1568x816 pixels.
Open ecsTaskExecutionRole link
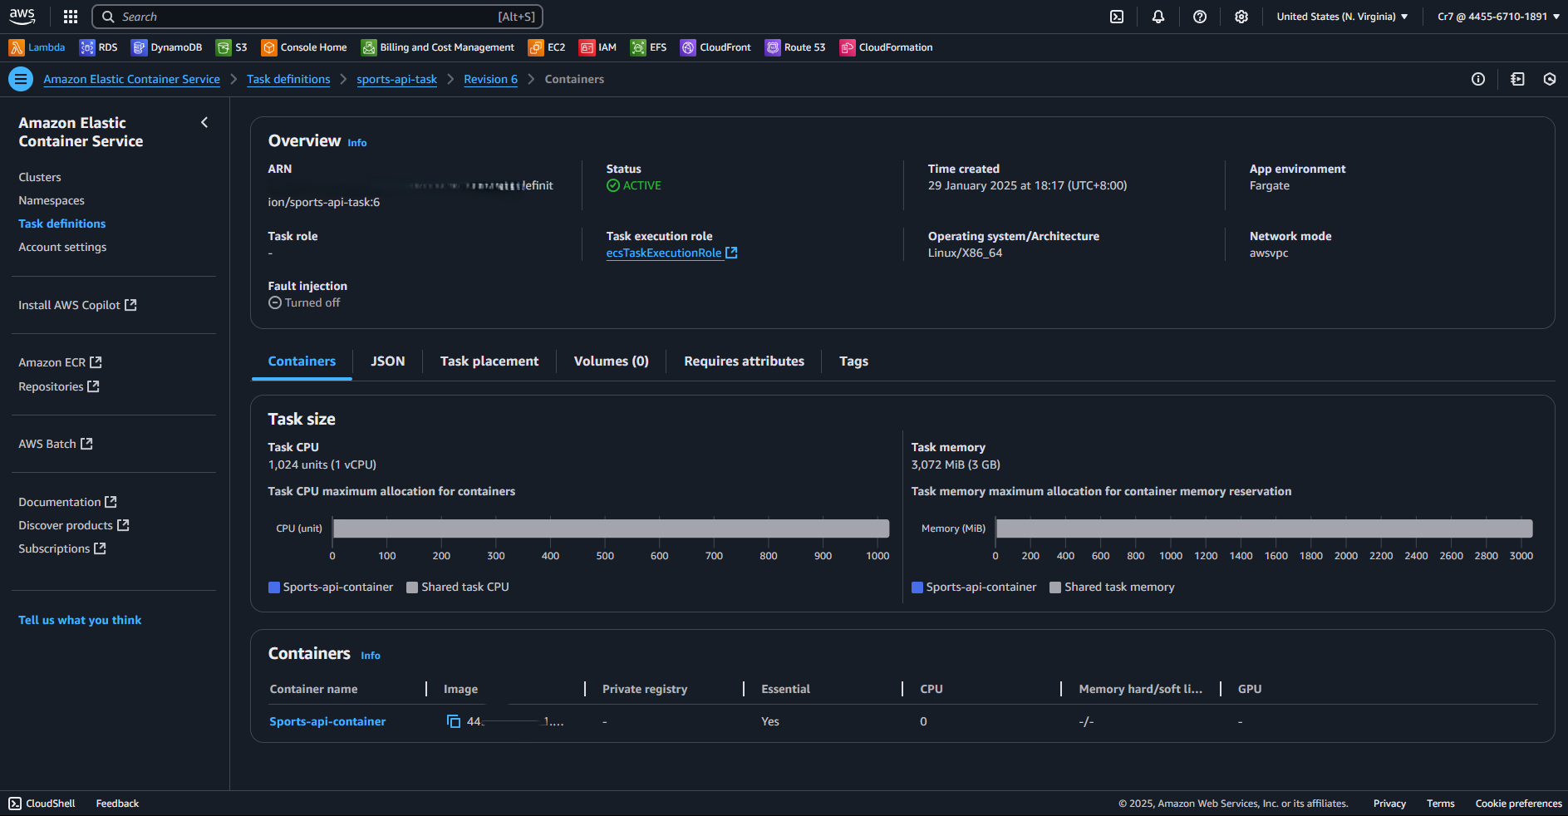[x=671, y=253]
